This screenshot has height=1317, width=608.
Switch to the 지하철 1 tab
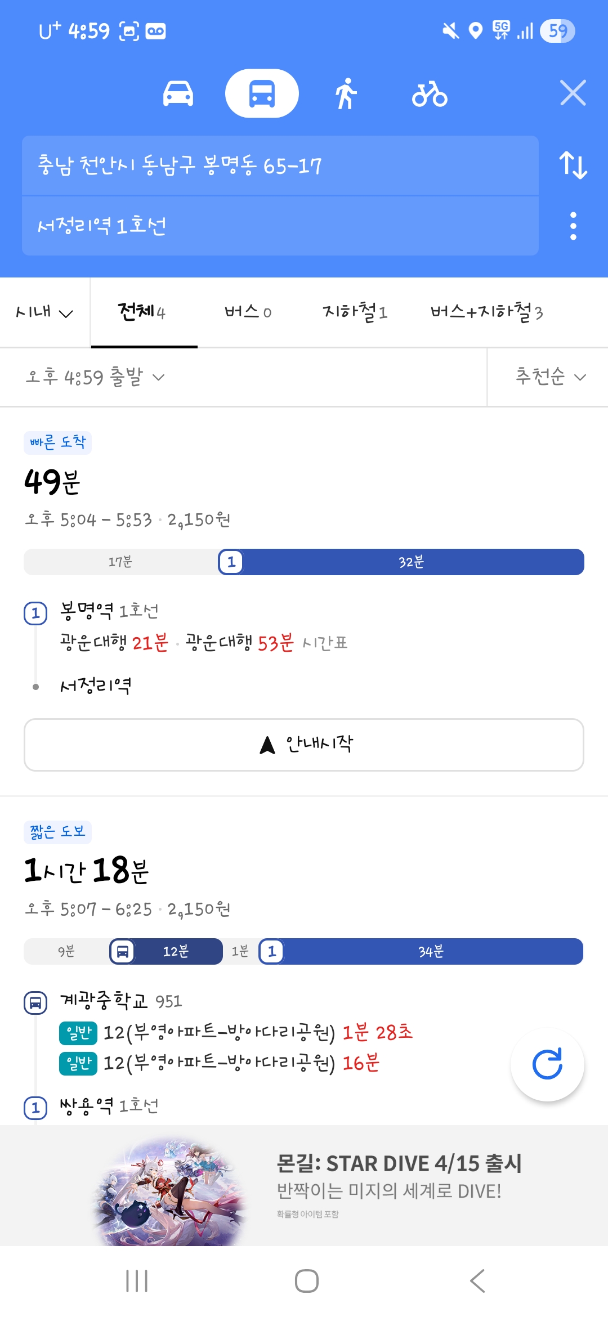[355, 312]
